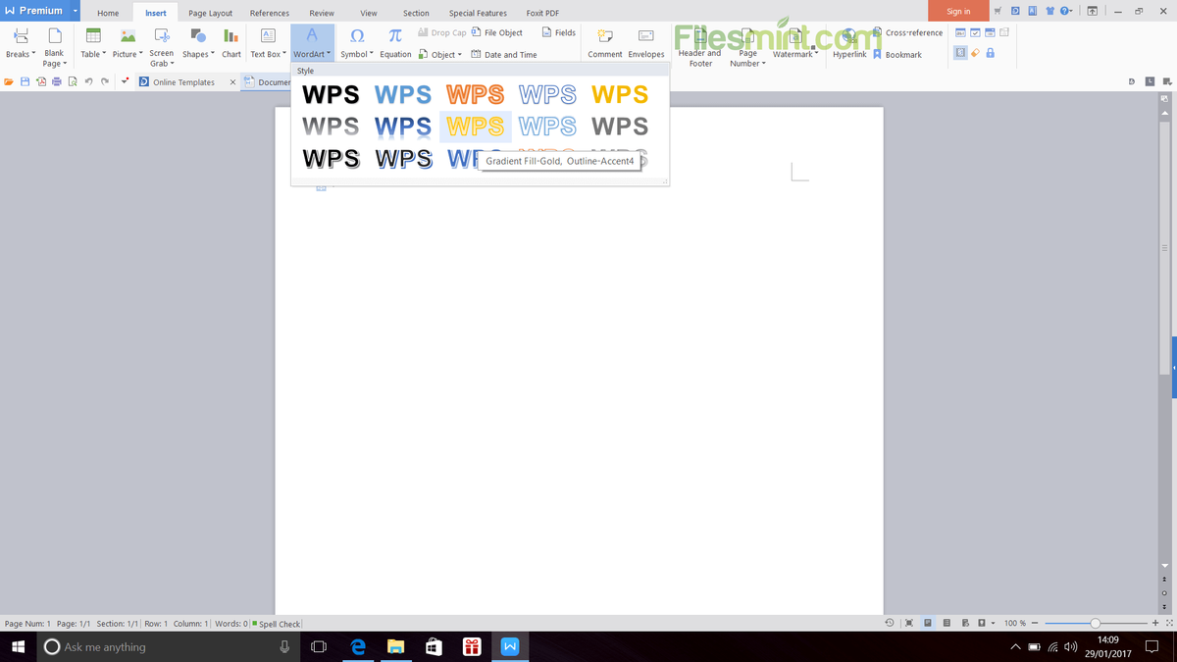The image size is (1177, 662).
Task: Insert Date and Time
Action: (x=504, y=55)
